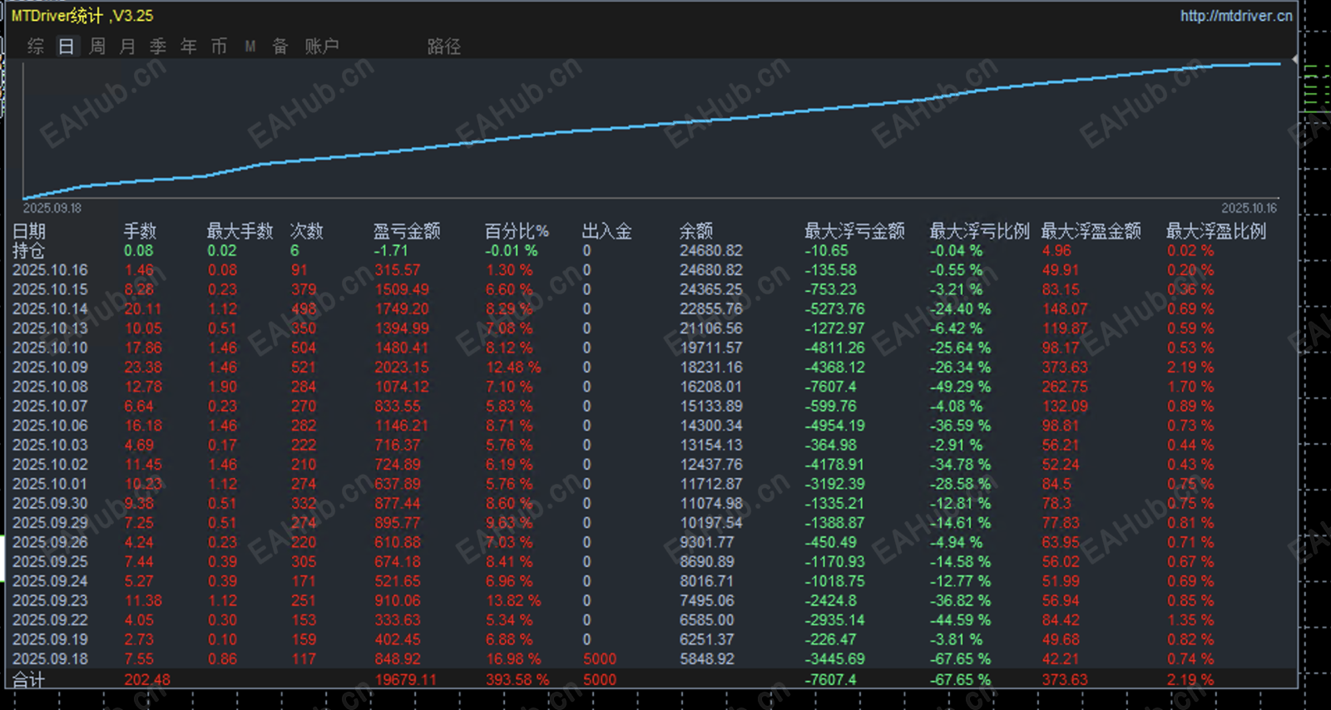Select the 2025.09.25 row date

pos(50,562)
